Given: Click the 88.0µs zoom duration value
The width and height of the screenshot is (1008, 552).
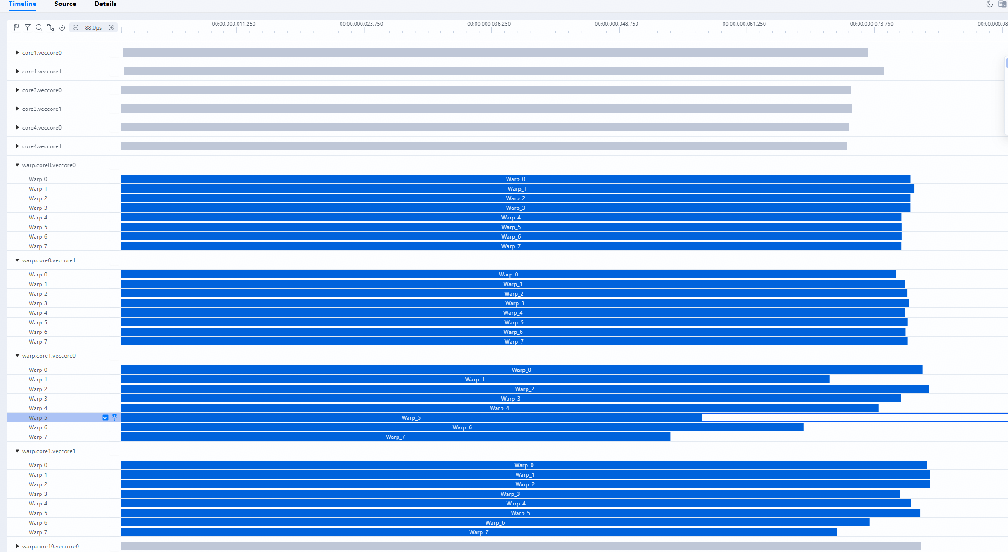Looking at the screenshot, I should [x=93, y=27].
